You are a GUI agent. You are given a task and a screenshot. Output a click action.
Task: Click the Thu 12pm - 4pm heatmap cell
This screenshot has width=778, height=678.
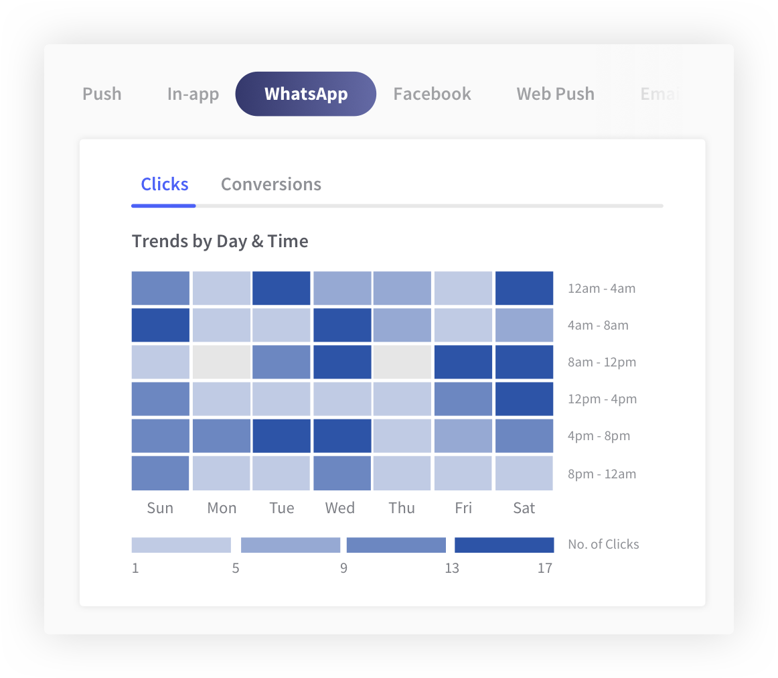pyautogui.click(x=402, y=399)
